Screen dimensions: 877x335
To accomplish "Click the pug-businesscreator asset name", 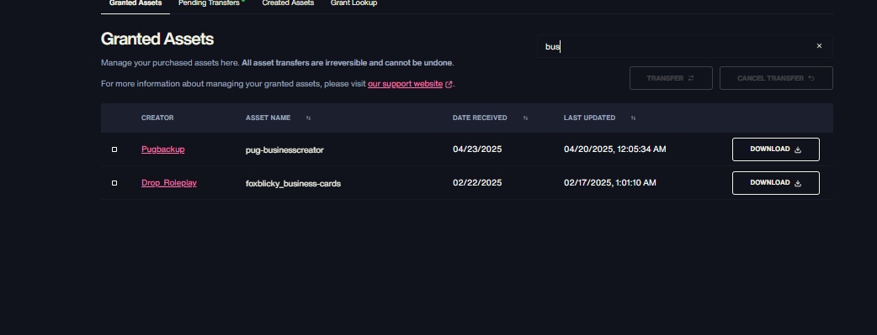I will 284,149.
